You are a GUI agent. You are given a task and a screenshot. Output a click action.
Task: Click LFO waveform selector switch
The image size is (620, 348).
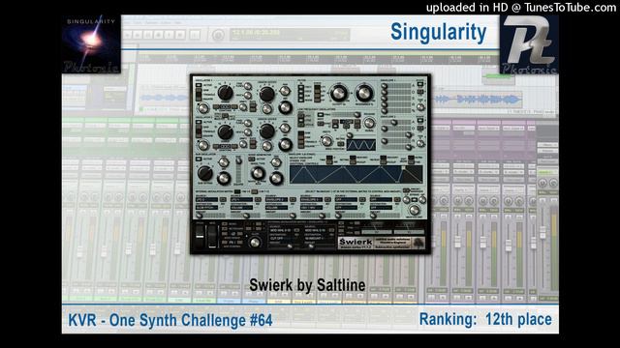click(301, 138)
